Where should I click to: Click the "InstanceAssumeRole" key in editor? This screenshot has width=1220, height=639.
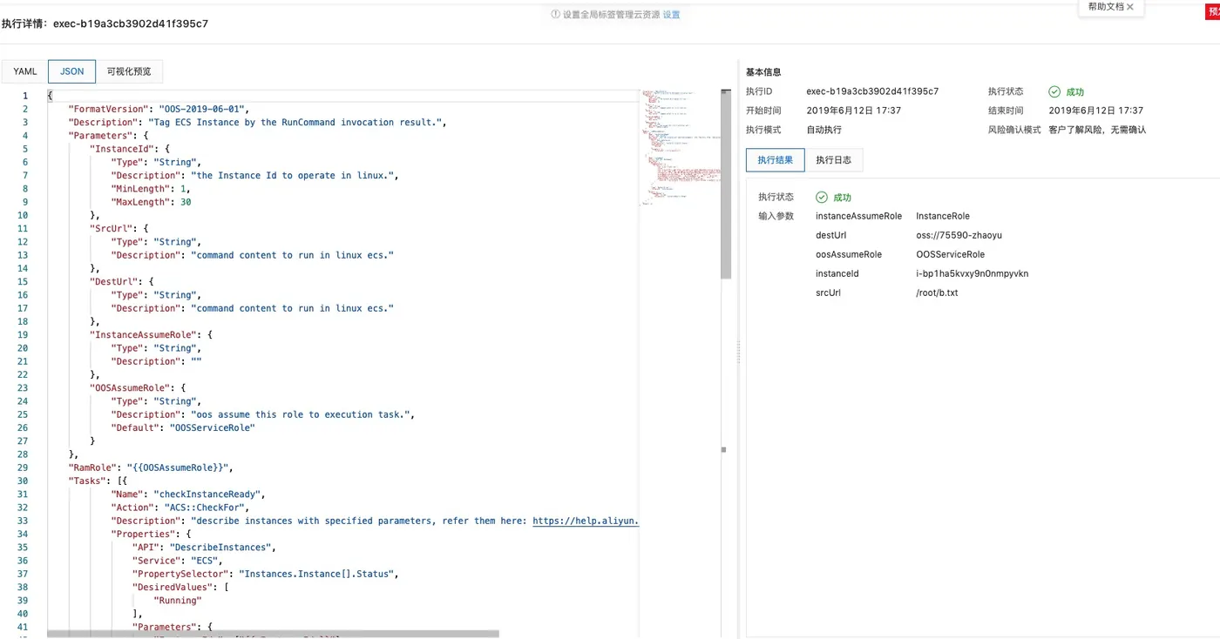tap(146, 334)
